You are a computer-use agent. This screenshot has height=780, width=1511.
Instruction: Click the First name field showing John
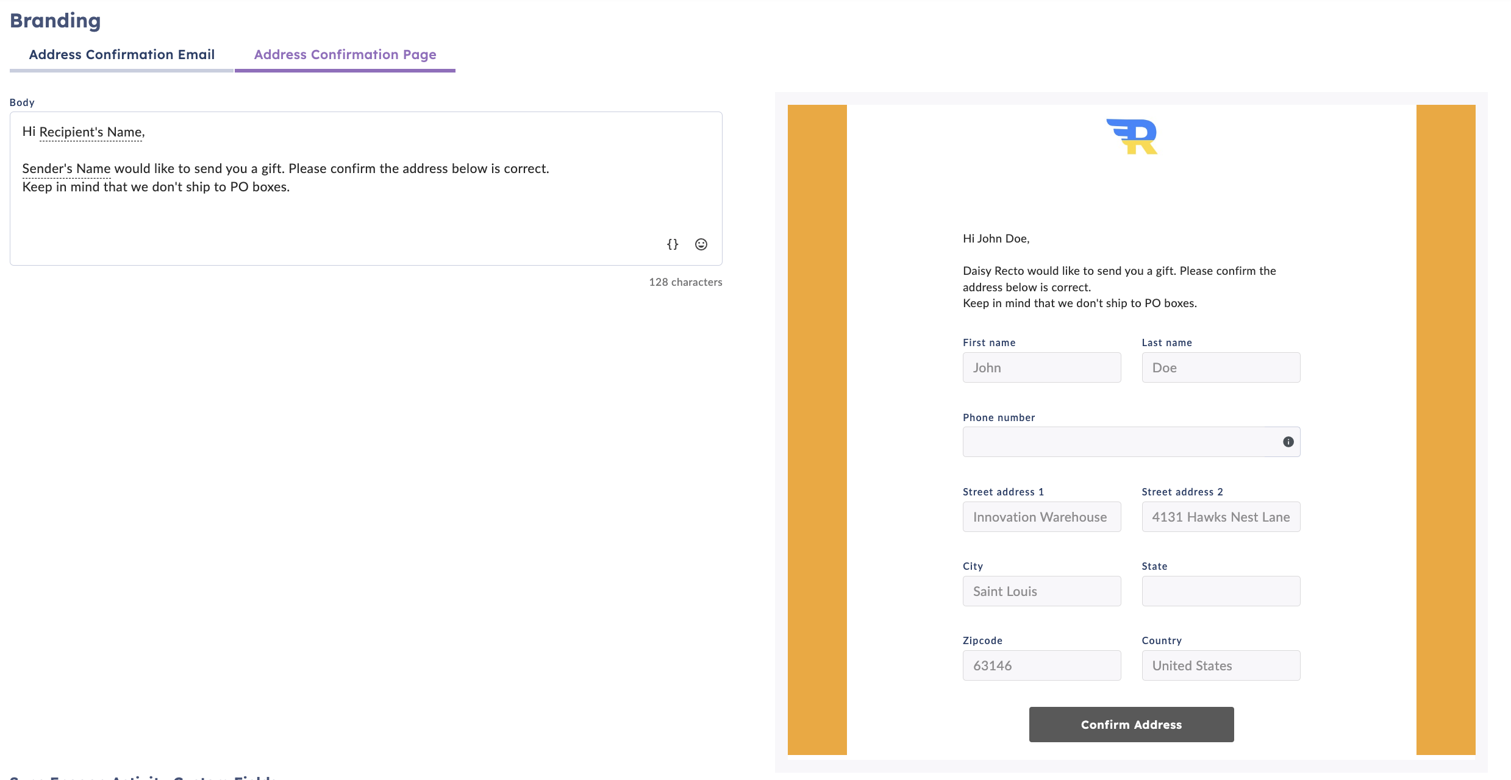coord(1042,367)
